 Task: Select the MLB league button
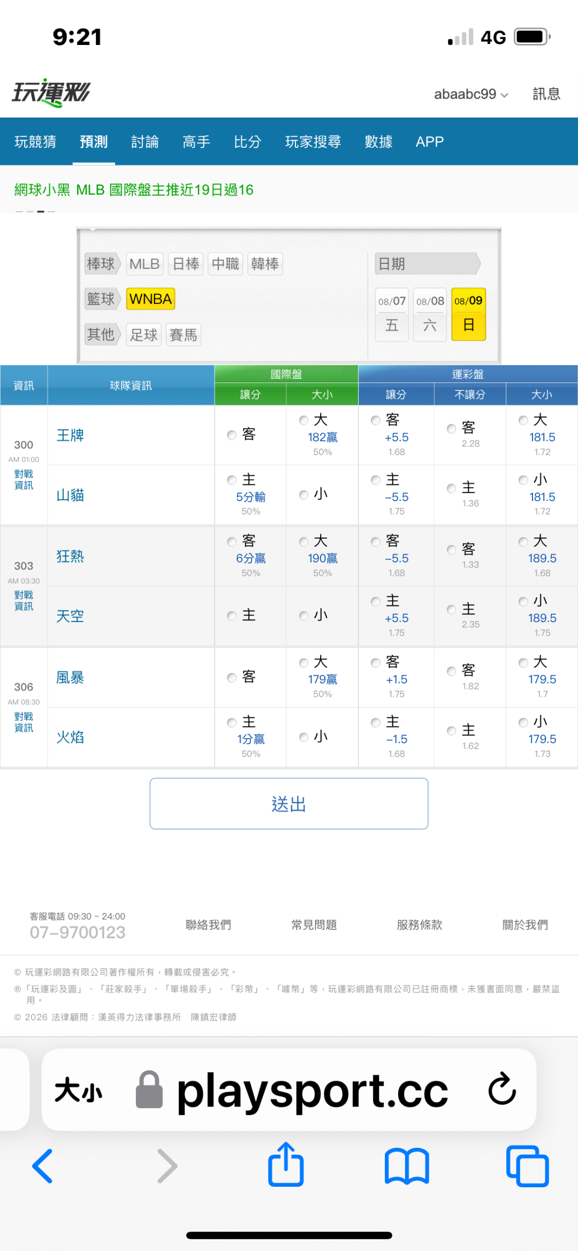(x=144, y=264)
